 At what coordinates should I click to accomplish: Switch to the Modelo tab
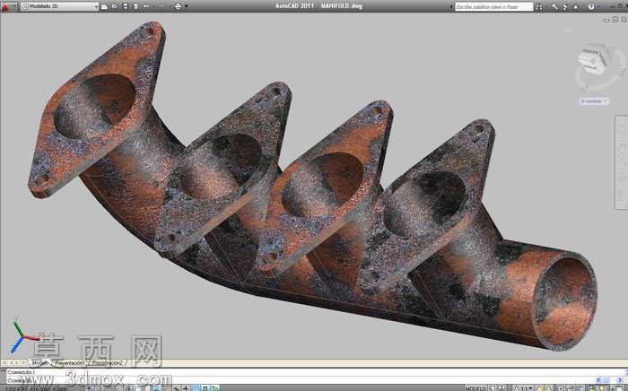(x=39, y=363)
